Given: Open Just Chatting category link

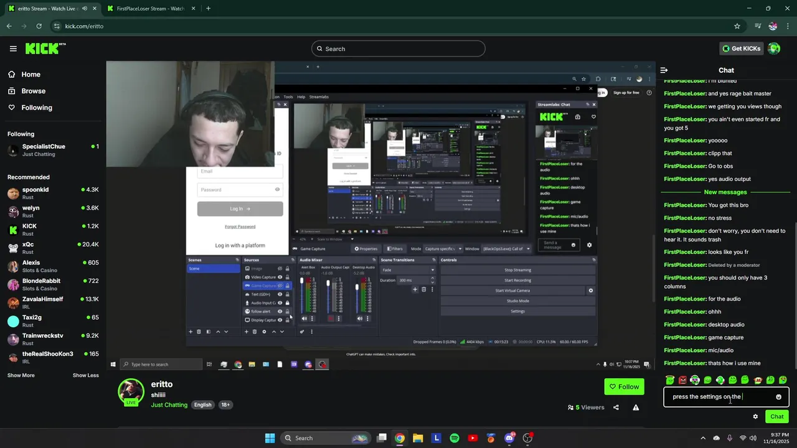Looking at the screenshot, I should (x=169, y=405).
